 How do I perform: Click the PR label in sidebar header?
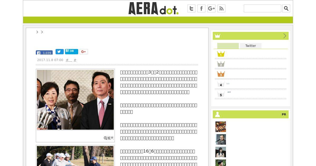pos(284,114)
